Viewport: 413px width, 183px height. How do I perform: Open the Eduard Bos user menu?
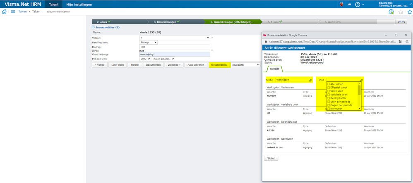395,4
